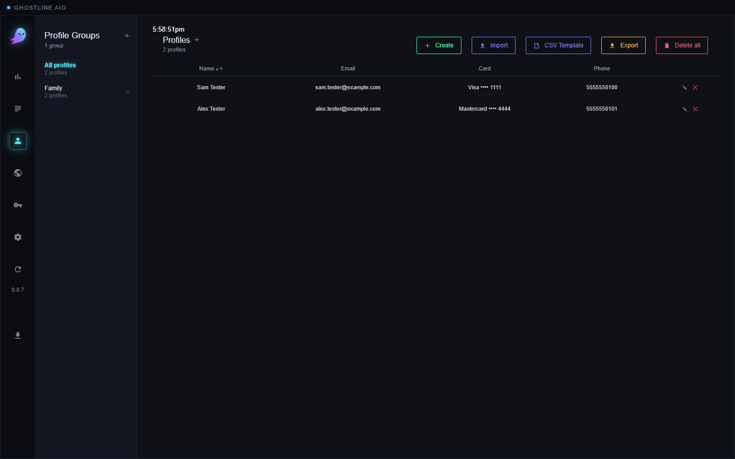This screenshot has width=735, height=459.
Task: Edit the Alex Tester profile
Action: pyautogui.click(x=685, y=109)
